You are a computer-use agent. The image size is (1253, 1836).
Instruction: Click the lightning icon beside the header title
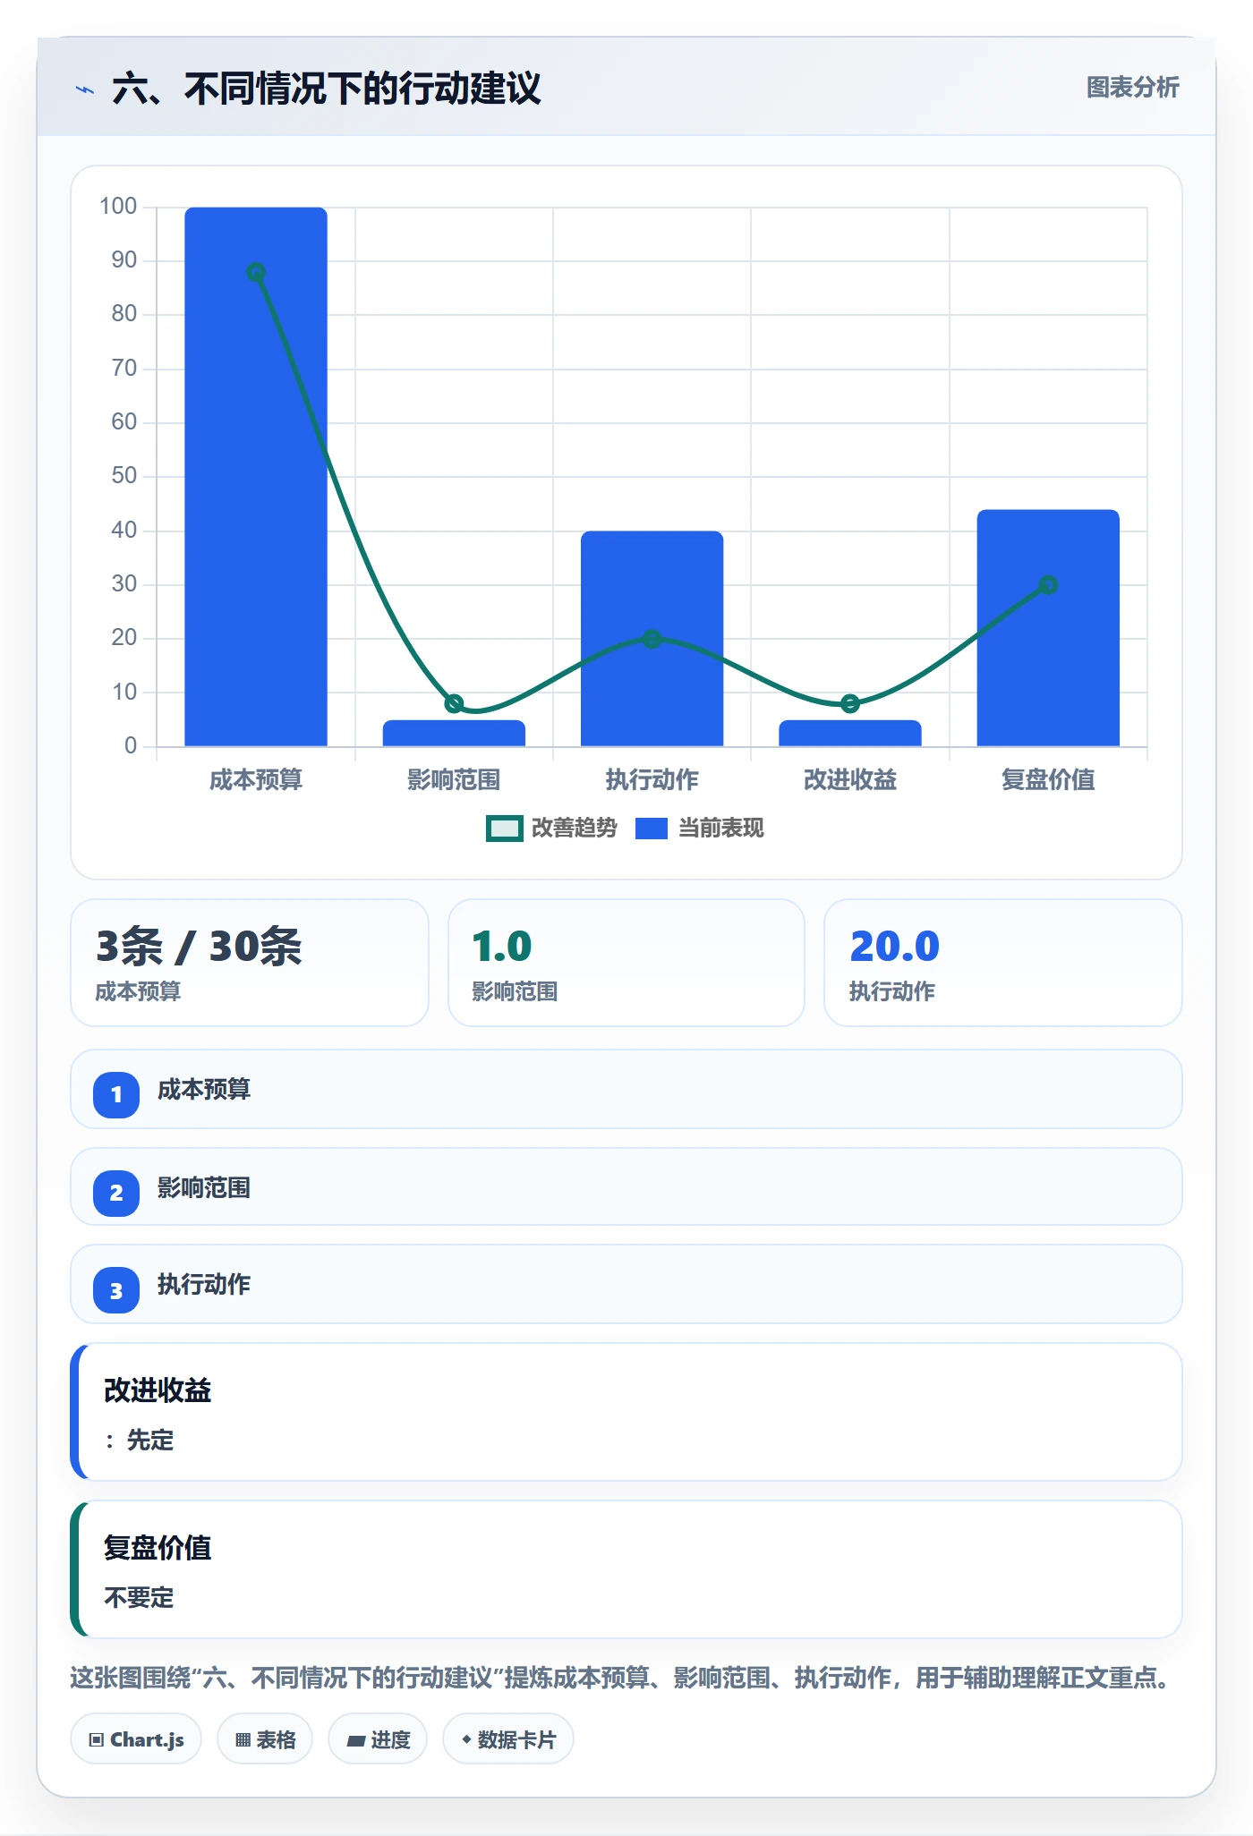(x=85, y=89)
